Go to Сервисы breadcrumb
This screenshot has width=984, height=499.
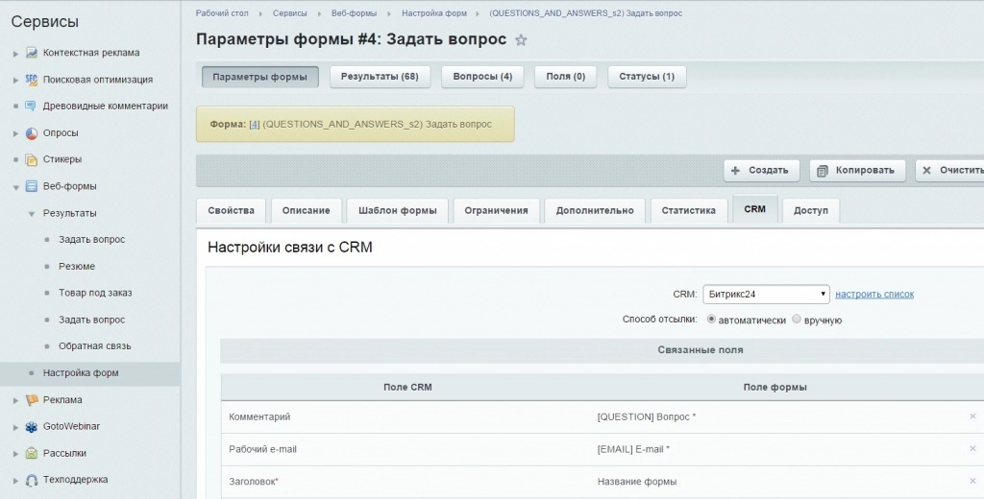(x=290, y=13)
